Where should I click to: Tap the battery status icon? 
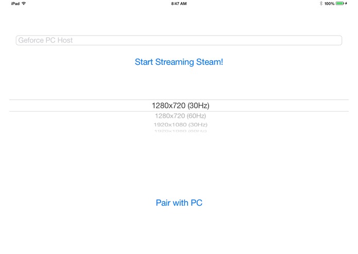point(340,4)
